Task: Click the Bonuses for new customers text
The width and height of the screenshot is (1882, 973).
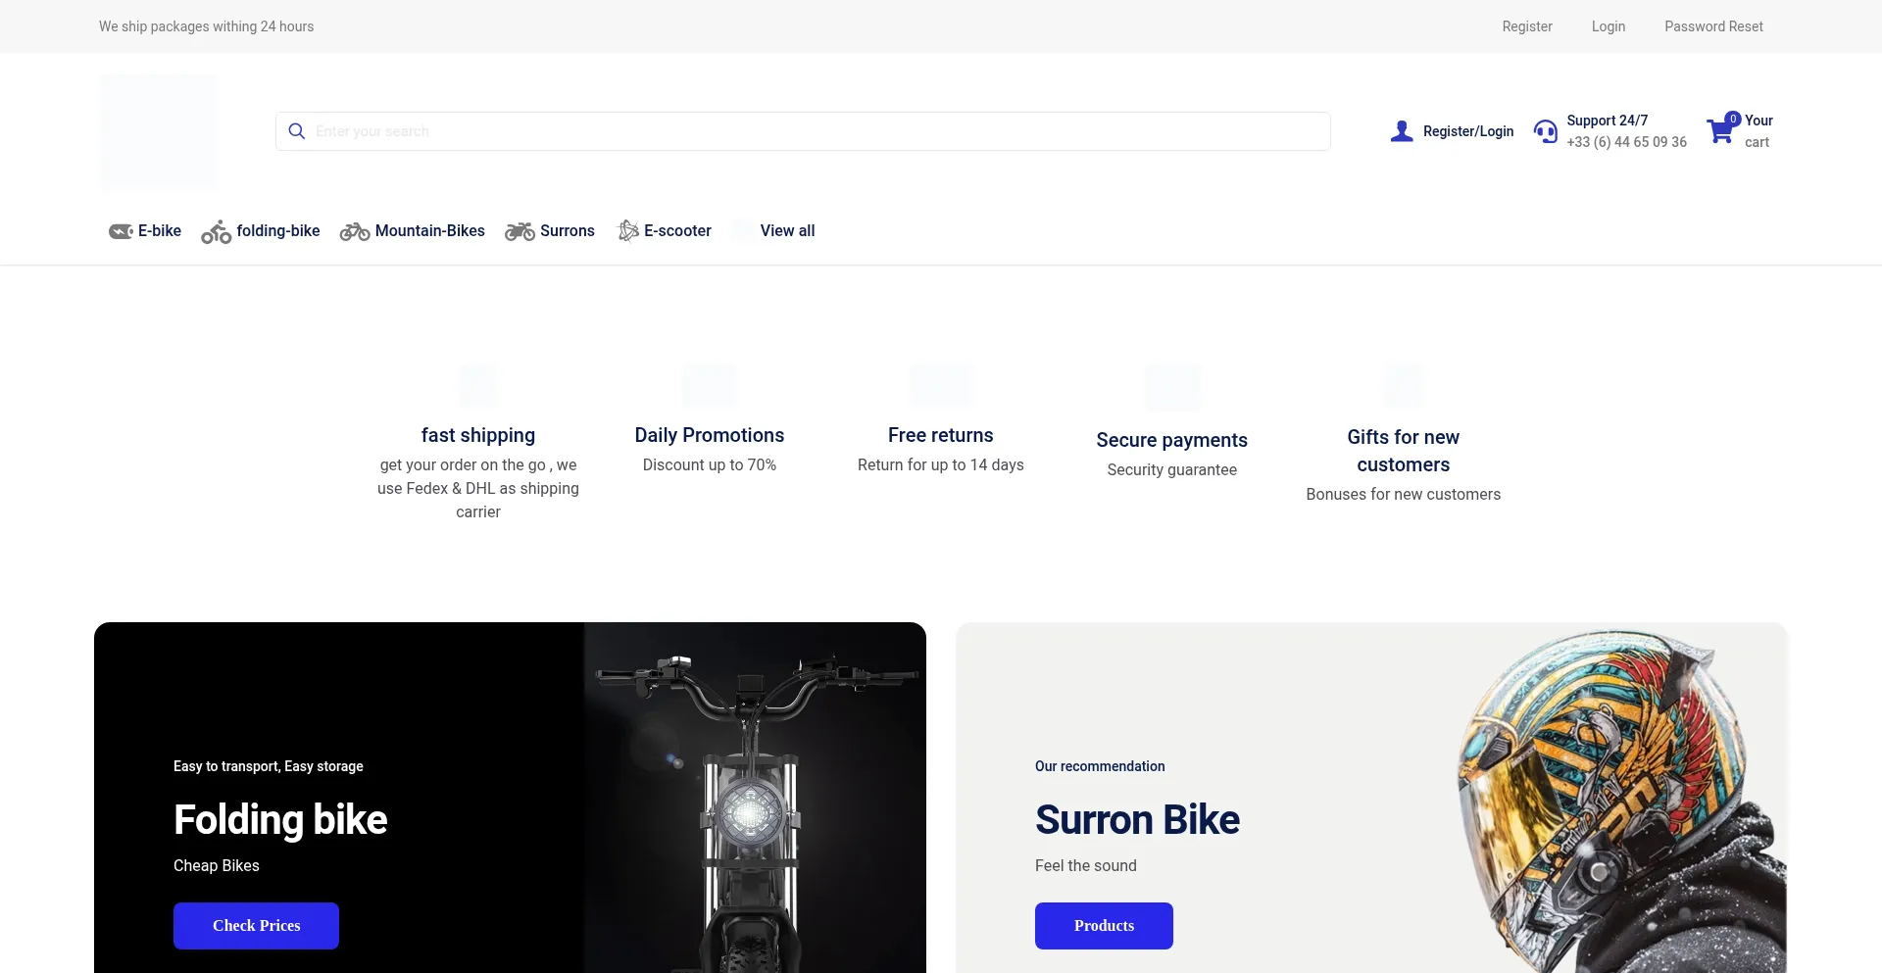Action: pos(1404,495)
